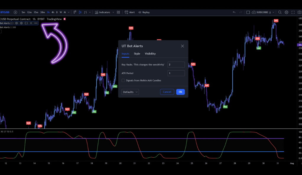Switch to the D daily timeframe

57,12
